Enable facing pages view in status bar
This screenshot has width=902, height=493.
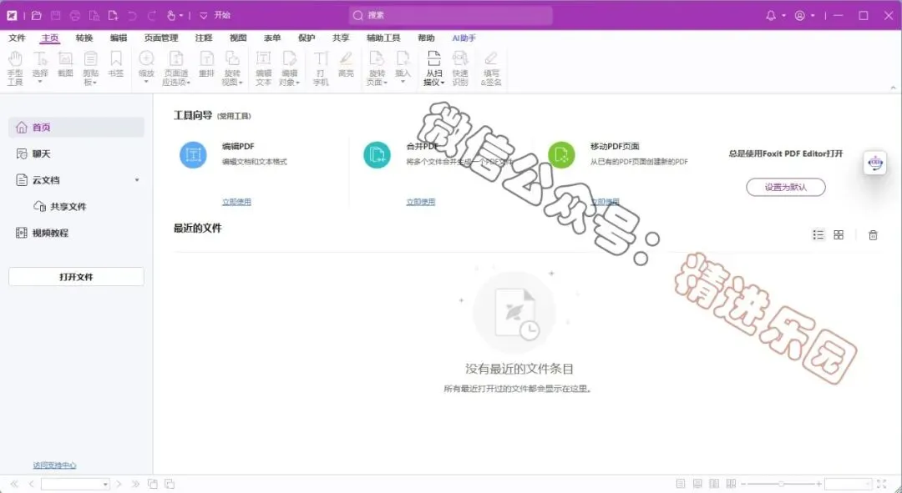click(x=714, y=484)
